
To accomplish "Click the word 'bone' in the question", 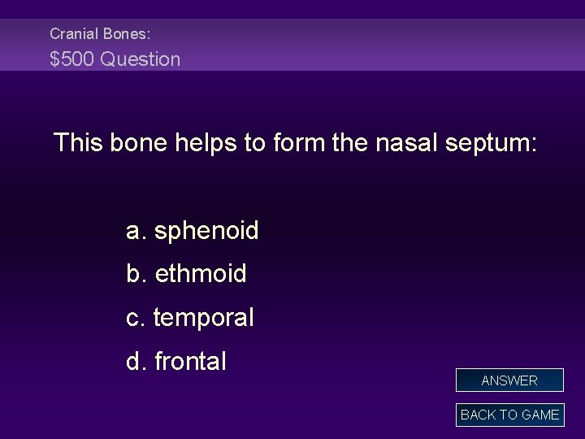I will pyautogui.click(x=139, y=142).
